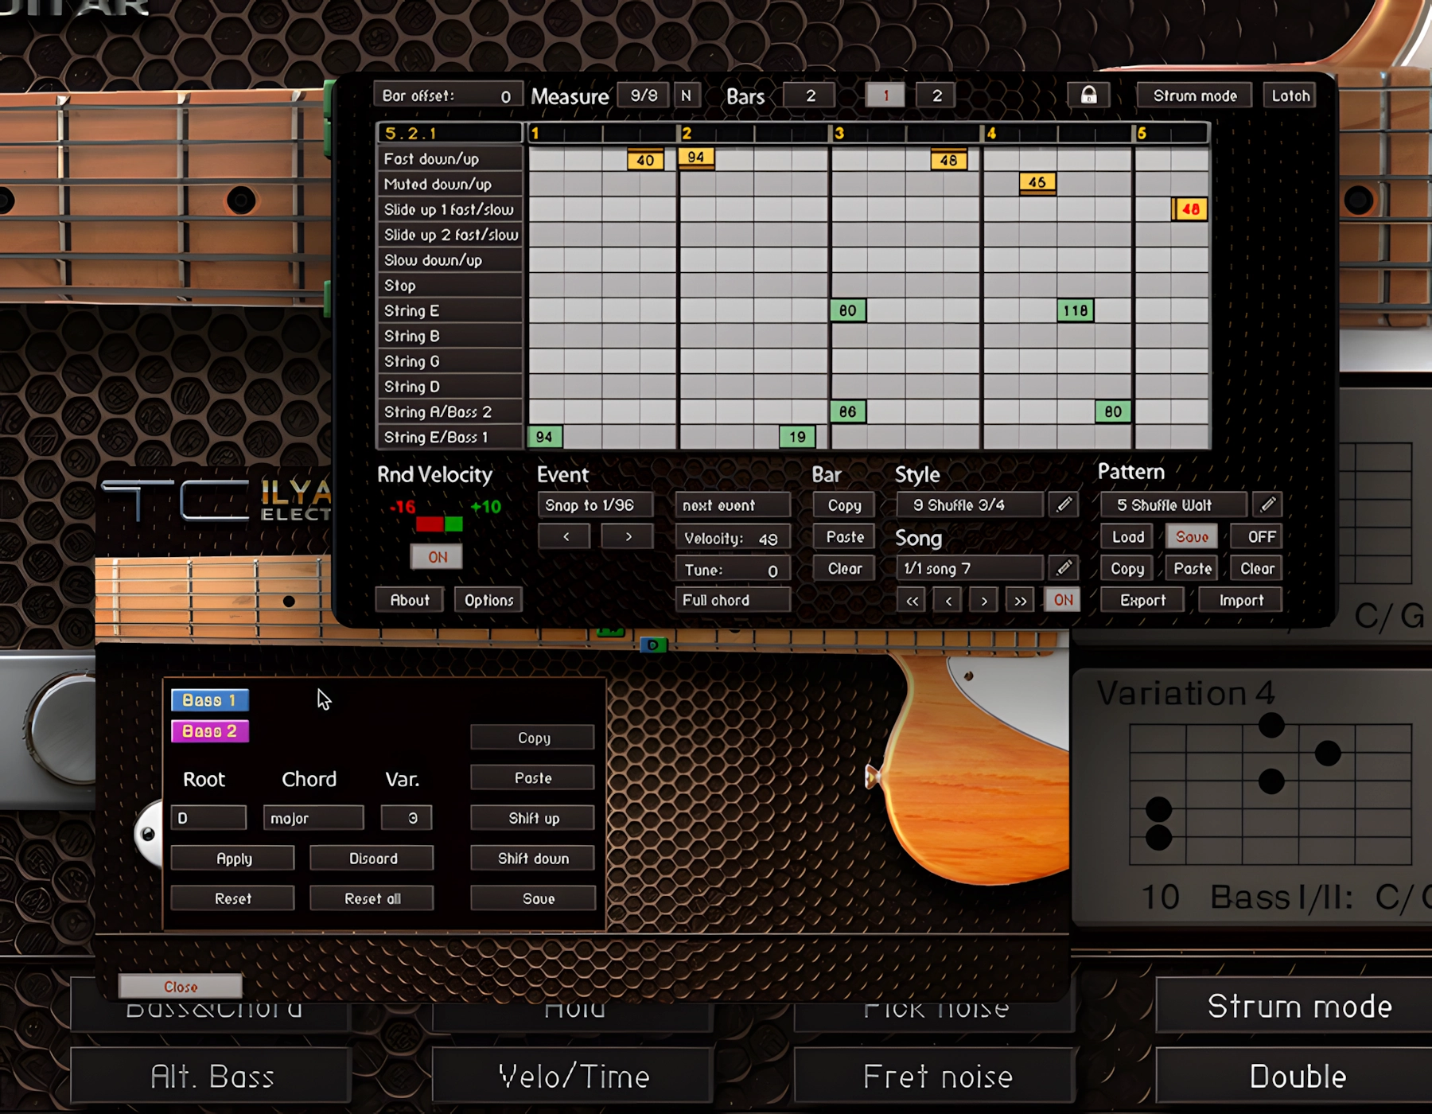Screen dimensions: 1432x1114
Task: Open the 9 Shuffle 3/4 style dropdown
Action: tap(968, 505)
